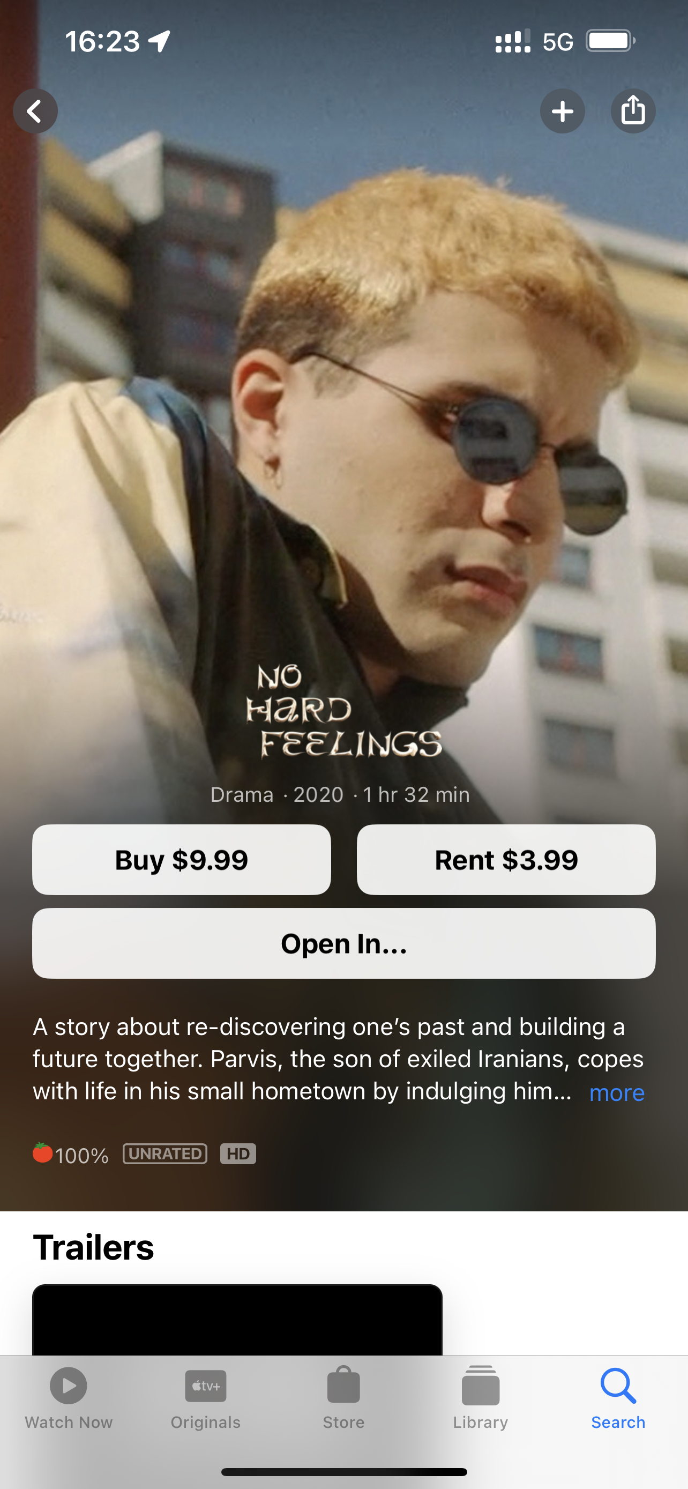Tap the location arrow in status bar
688x1489 pixels.
pos(160,41)
